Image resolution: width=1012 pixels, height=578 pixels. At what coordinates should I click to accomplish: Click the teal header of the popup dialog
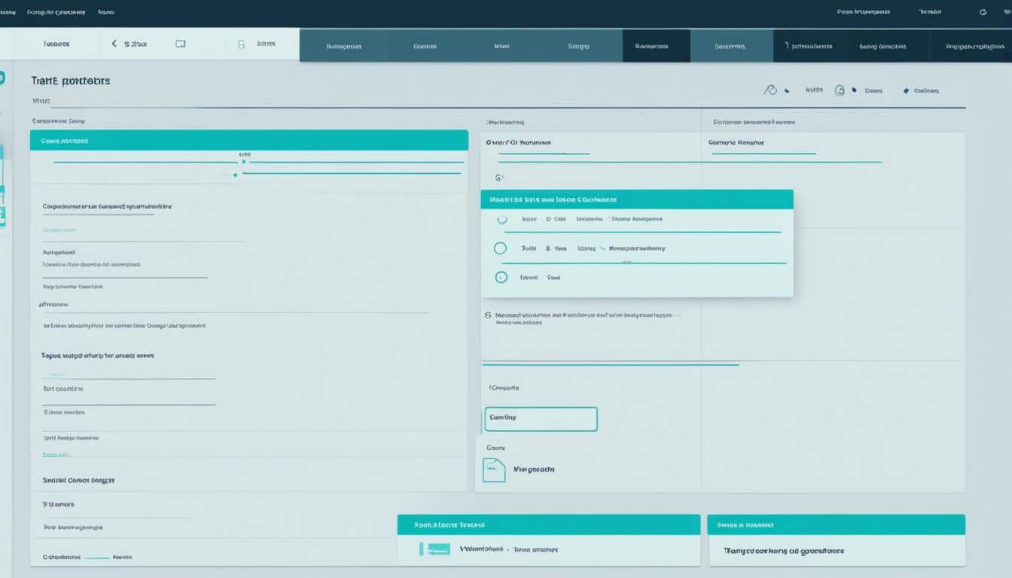637,199
